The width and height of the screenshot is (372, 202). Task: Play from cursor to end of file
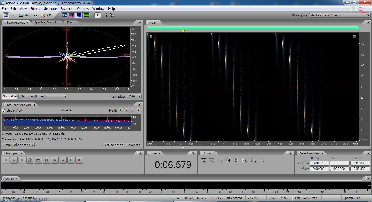(30, 160)
